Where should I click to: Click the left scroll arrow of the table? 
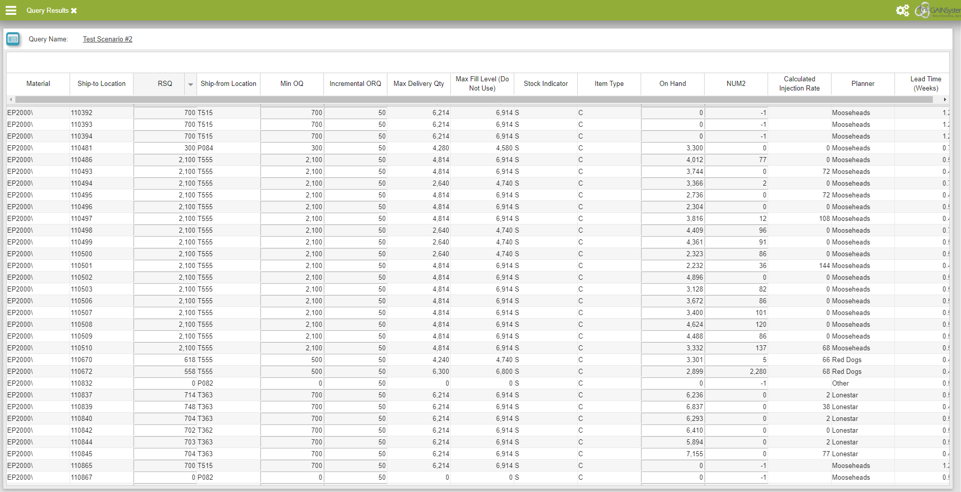[x=11, y=99]
